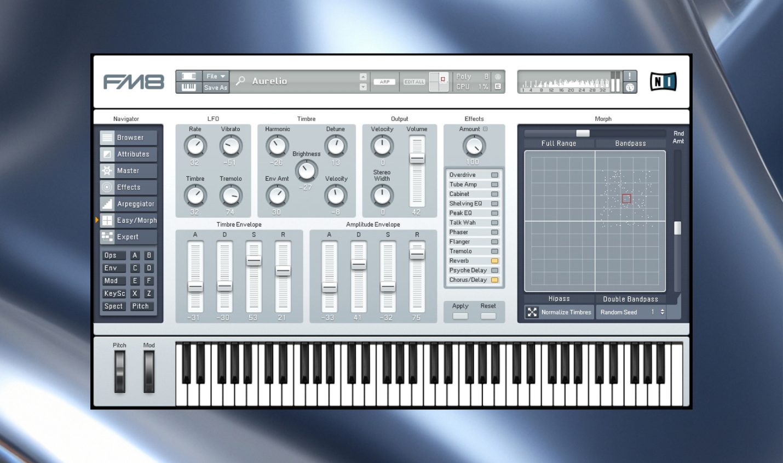
Task: Open the Browser page icon in Navigator
Action: click(x=107, y=138)
